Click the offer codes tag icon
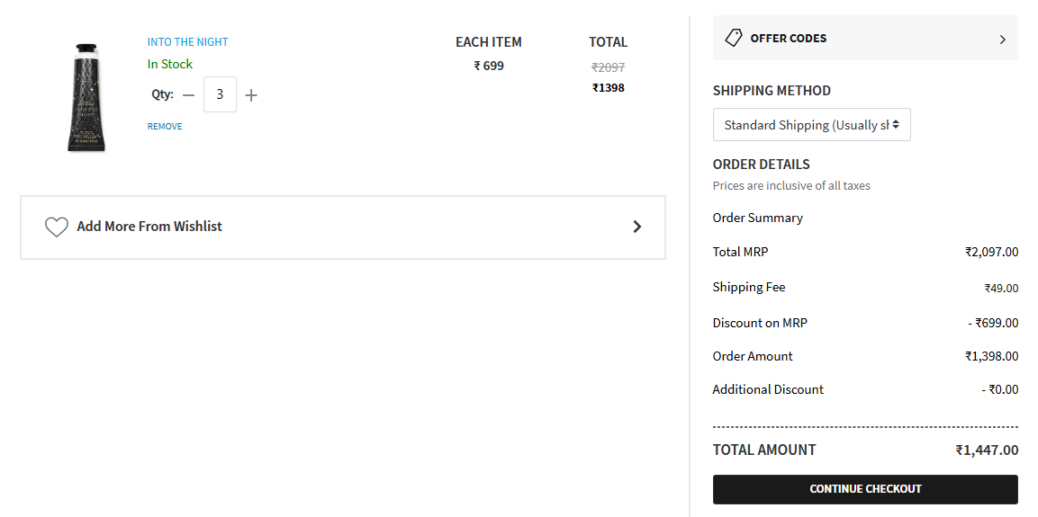 [734, 38]
